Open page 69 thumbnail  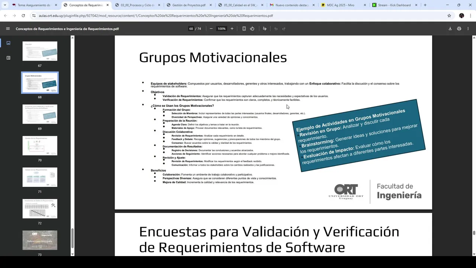(x=40, y=114)
